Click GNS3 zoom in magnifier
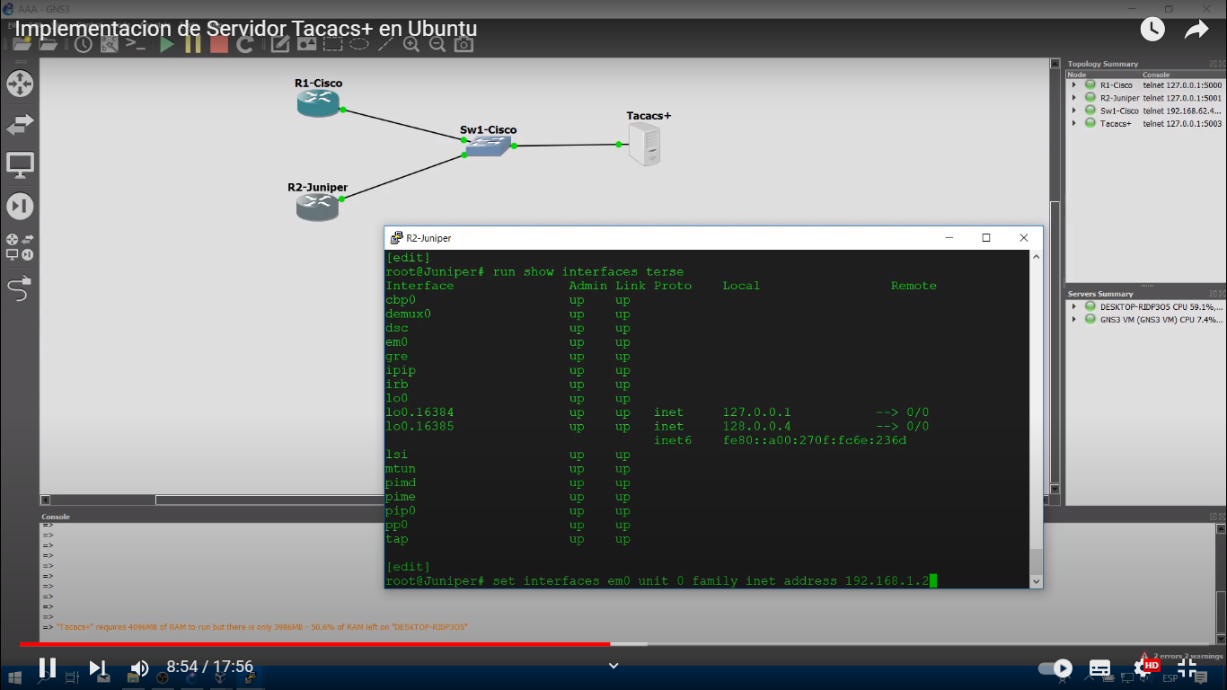1227x690 pixels. click(x=411, y=43)
